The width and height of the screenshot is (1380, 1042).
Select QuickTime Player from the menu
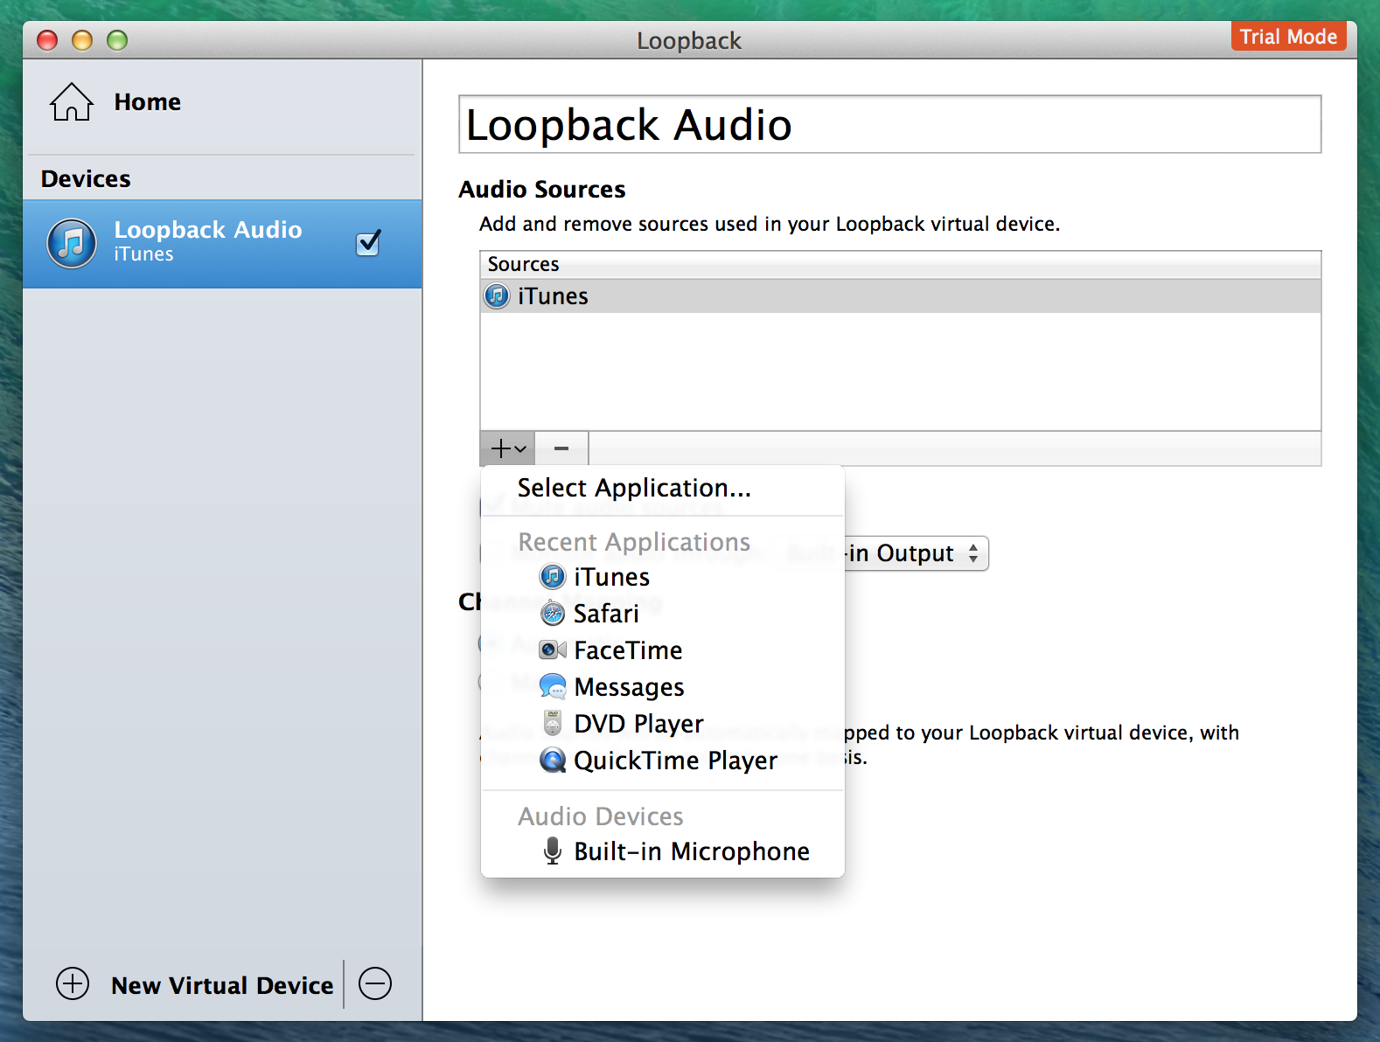coord(663,761)
